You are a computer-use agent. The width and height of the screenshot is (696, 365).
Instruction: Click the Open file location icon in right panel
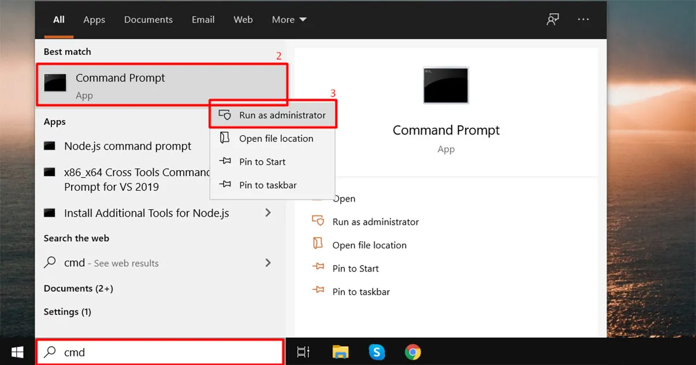pos(318,244)
